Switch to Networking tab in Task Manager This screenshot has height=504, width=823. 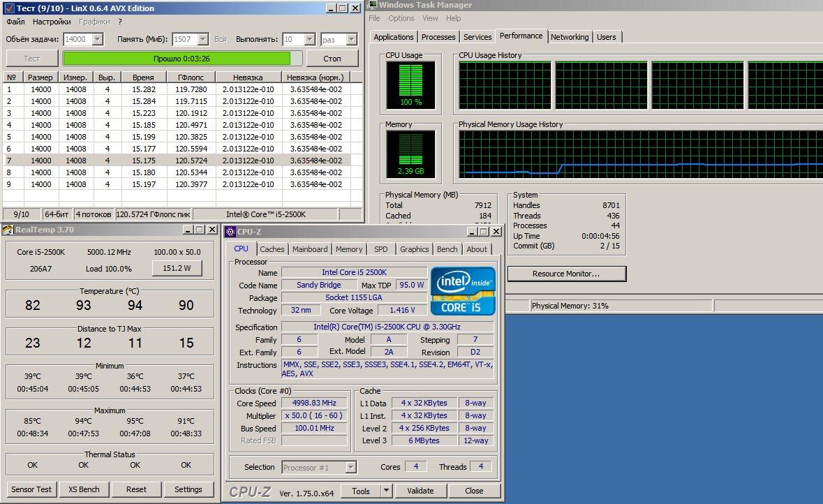(570, 37)
